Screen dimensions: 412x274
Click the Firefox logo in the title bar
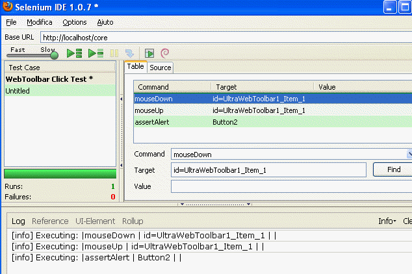tap(8, 7)
